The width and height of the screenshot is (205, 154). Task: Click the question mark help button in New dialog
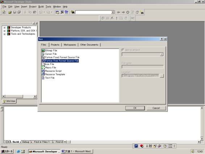[x=162, y=39]
